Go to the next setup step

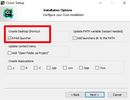[95, 95]
